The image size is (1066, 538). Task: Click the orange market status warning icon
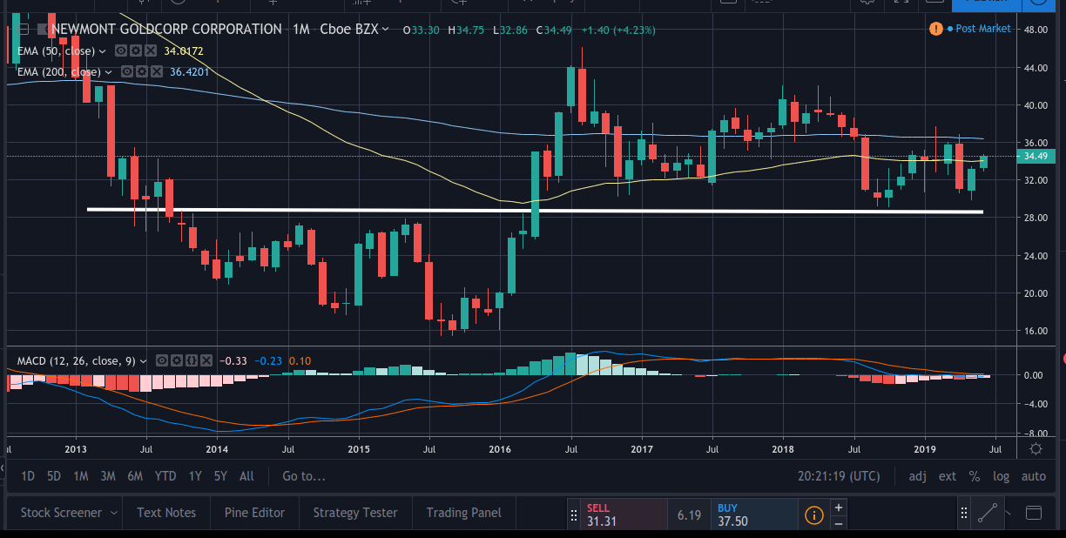tap(936, 29)
